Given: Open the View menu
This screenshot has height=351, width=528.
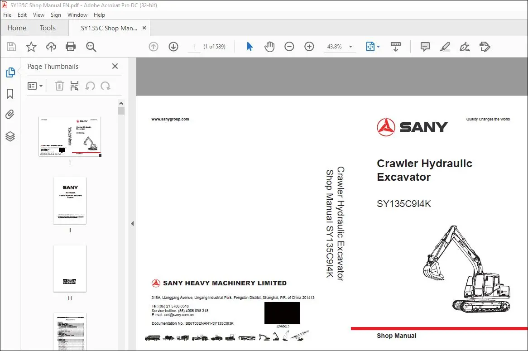Looking at the screenshot, I should pos(39,15).
